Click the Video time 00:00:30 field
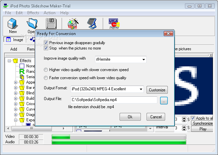 click(x=31, y=137)
